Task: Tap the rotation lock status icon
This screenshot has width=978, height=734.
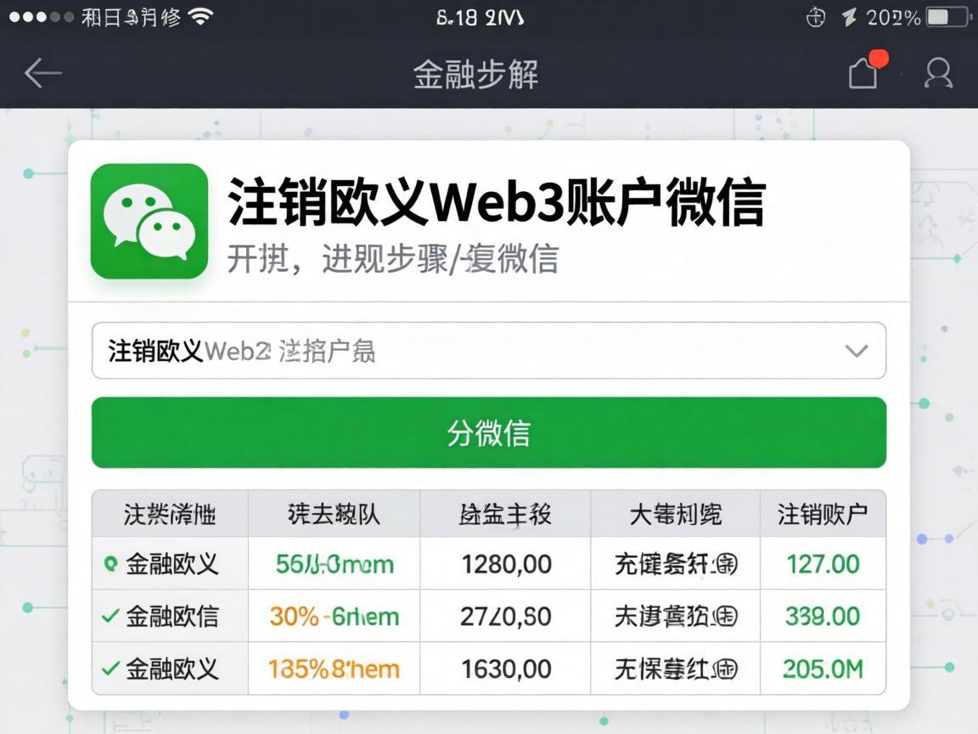Action: tap(816, 18)
